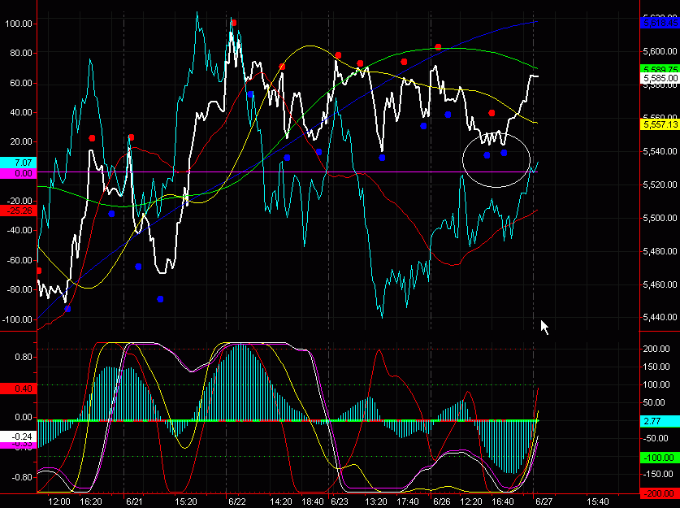Select the -60.00 left axis label
The image size is (680, 508).
(x=19, y=260)
